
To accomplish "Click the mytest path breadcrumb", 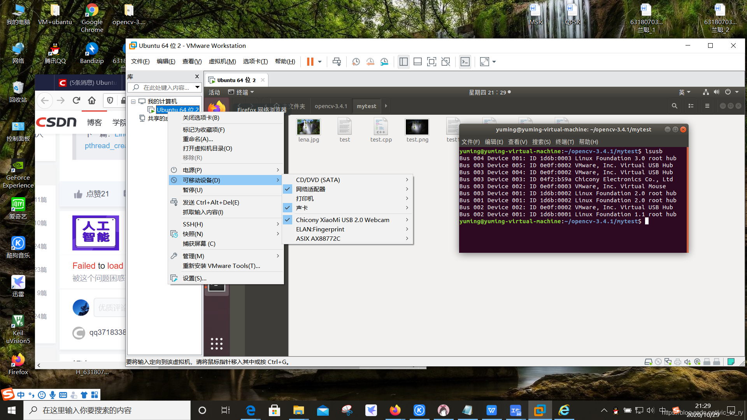I will pos(366,106).
